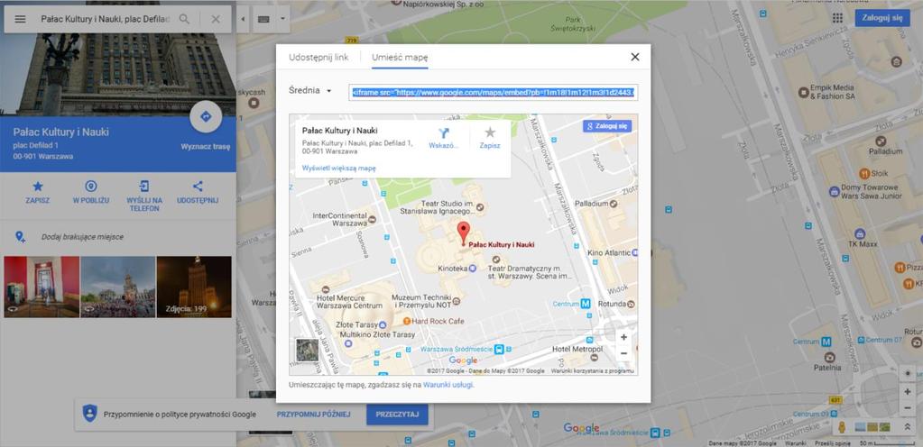This screenshot has height=447, width=923.
Task: Click Palladium marker in preview map
Action: click(x=614, y=204)
